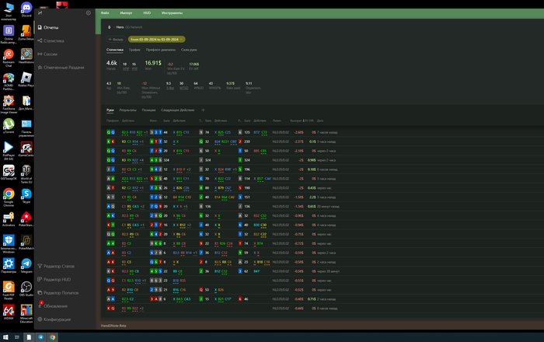Switch to the Префлоп диапазон tab
This screenshot has width=544, height=342.
pyautogui.click(x=161, y=50)
